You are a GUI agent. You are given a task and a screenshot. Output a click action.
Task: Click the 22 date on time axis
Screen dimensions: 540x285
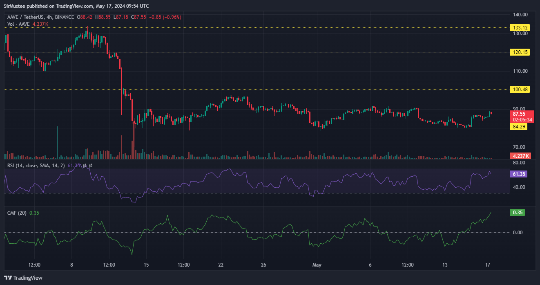221,265
